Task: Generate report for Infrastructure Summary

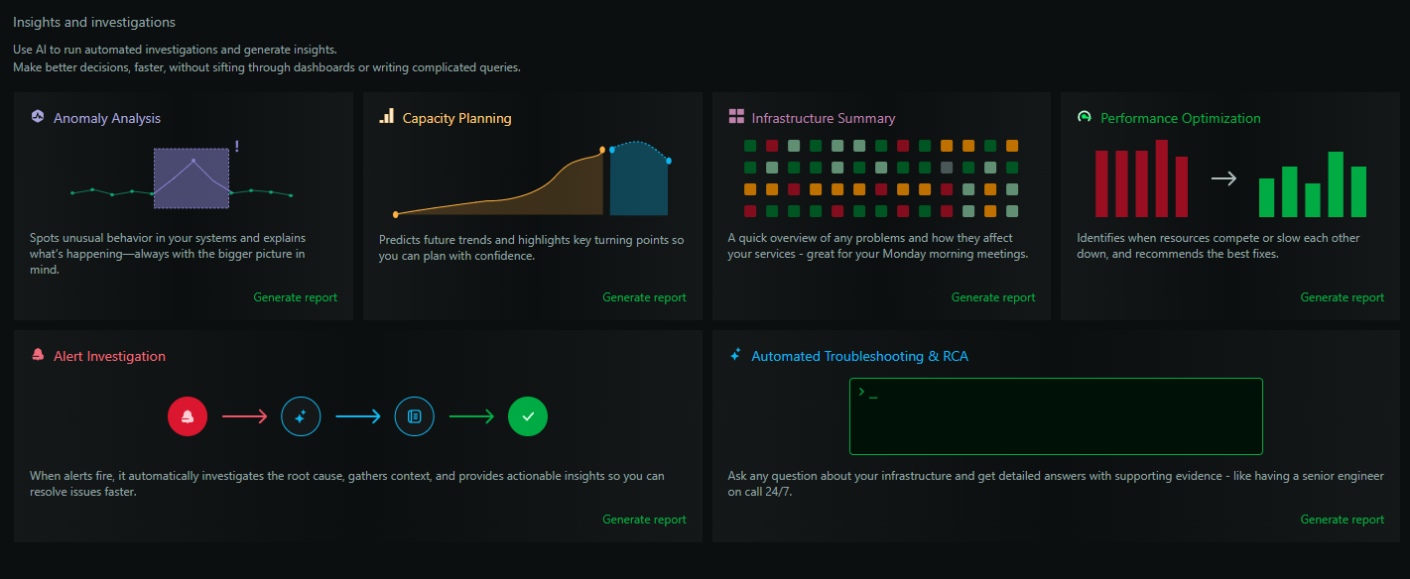Action: pos(992,296)
